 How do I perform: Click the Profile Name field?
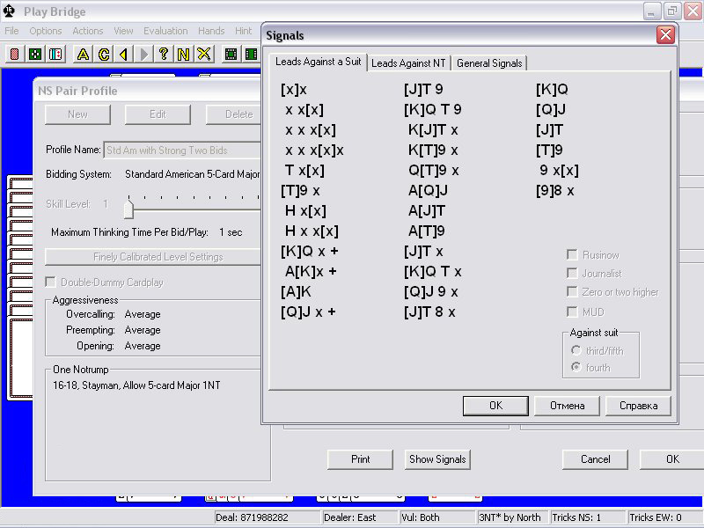coord(182,150)
